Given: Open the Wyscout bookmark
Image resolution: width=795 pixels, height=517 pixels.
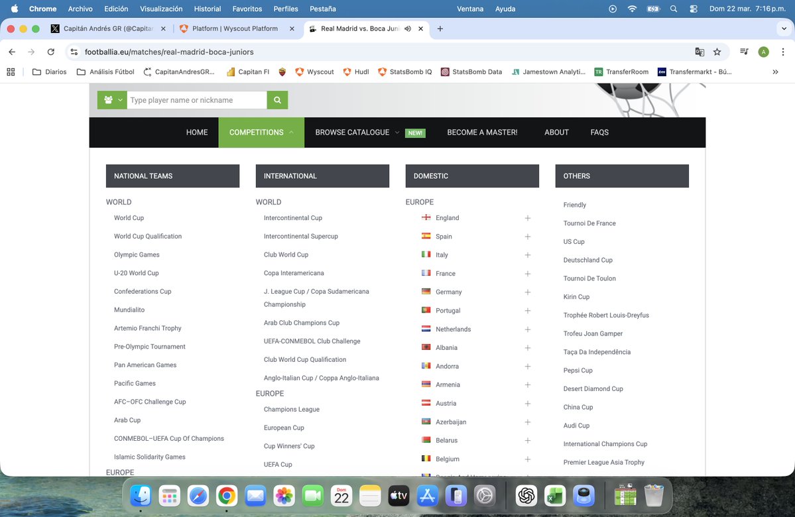Looking at the screenshot, I should pyautogui.click(x=314, y=72).
